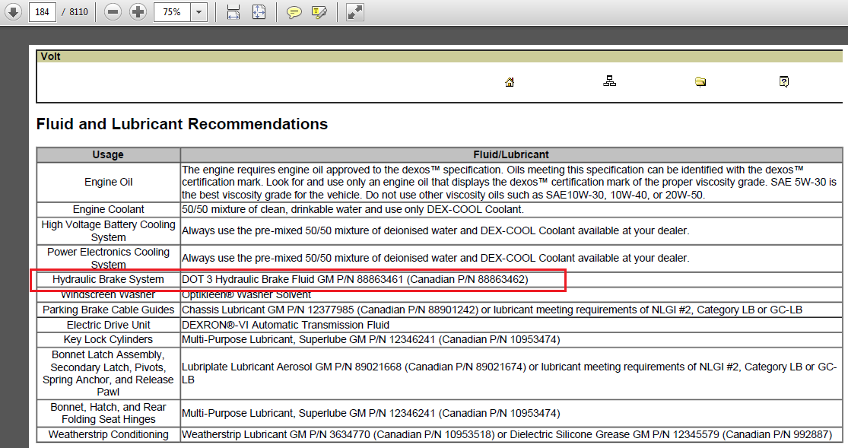Click the zoom out minus button
Screen dimensions: 848x448
[x=113, y=12]
